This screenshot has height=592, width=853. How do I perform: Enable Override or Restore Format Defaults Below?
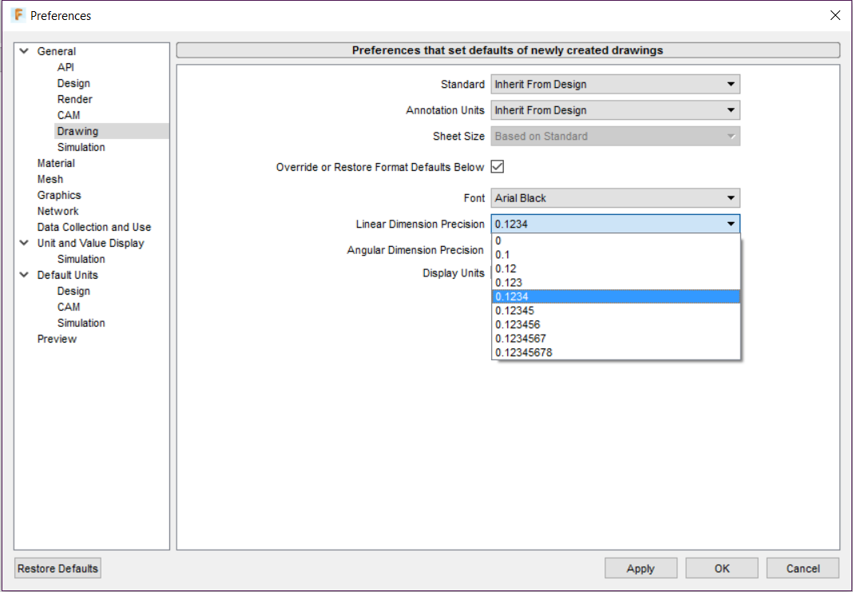tap(497, 166)
